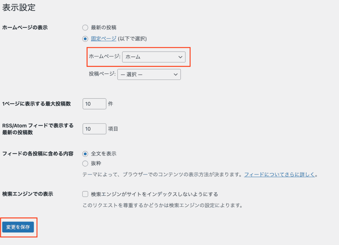Click the ホームページ: field label
Image resolution: width=339 pixels, height=245 pixels.
105,57
